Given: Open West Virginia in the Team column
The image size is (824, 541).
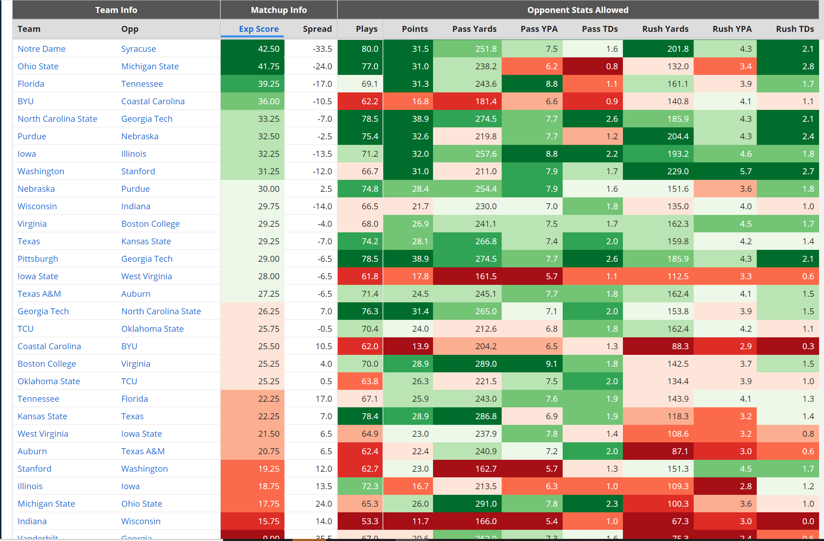Looking at the screenshot, I should coord(43,434).
